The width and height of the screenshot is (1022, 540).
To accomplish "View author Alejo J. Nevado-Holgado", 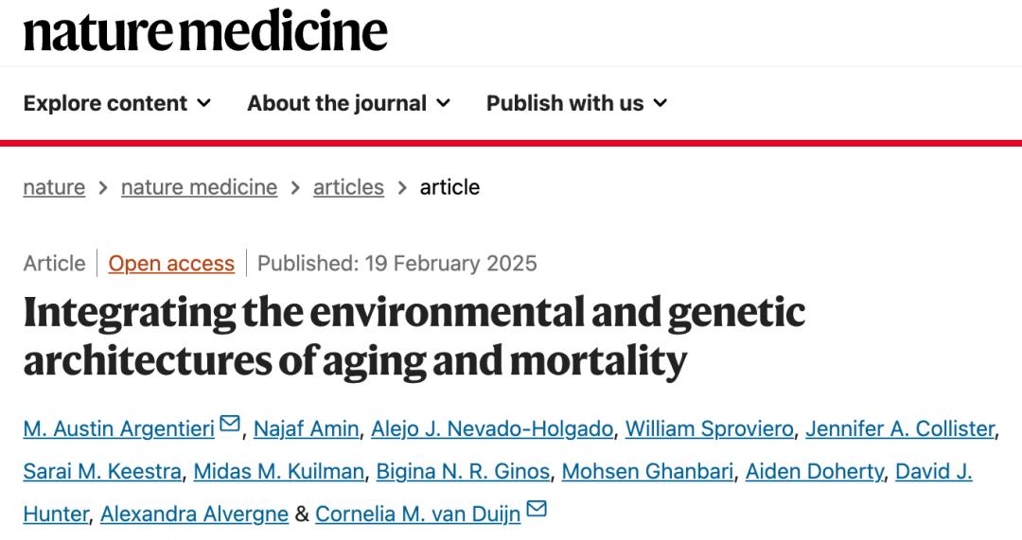I will pos(492,428).
